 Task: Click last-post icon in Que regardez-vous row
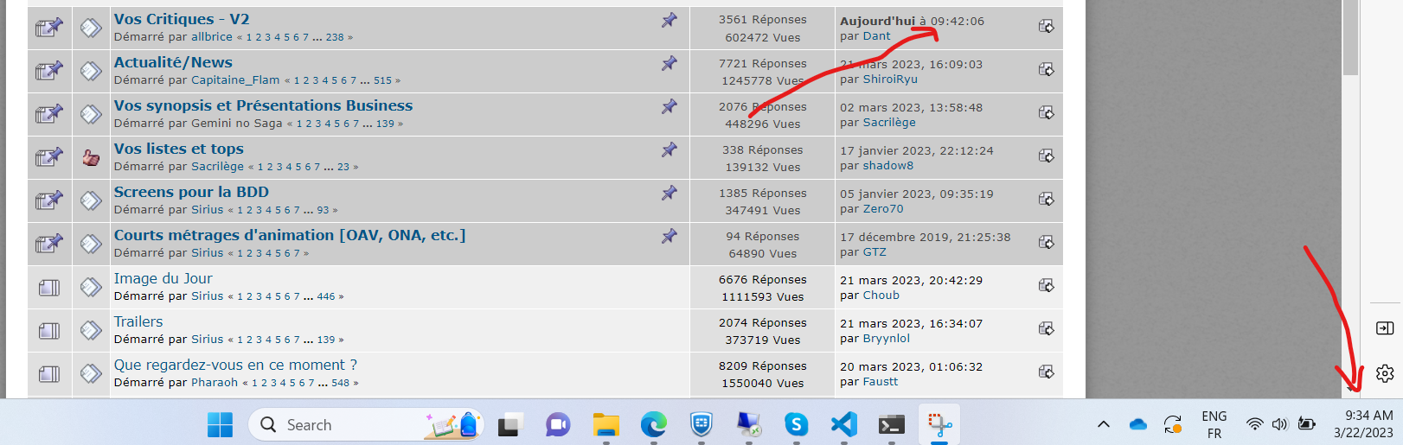coord(1047,372)
